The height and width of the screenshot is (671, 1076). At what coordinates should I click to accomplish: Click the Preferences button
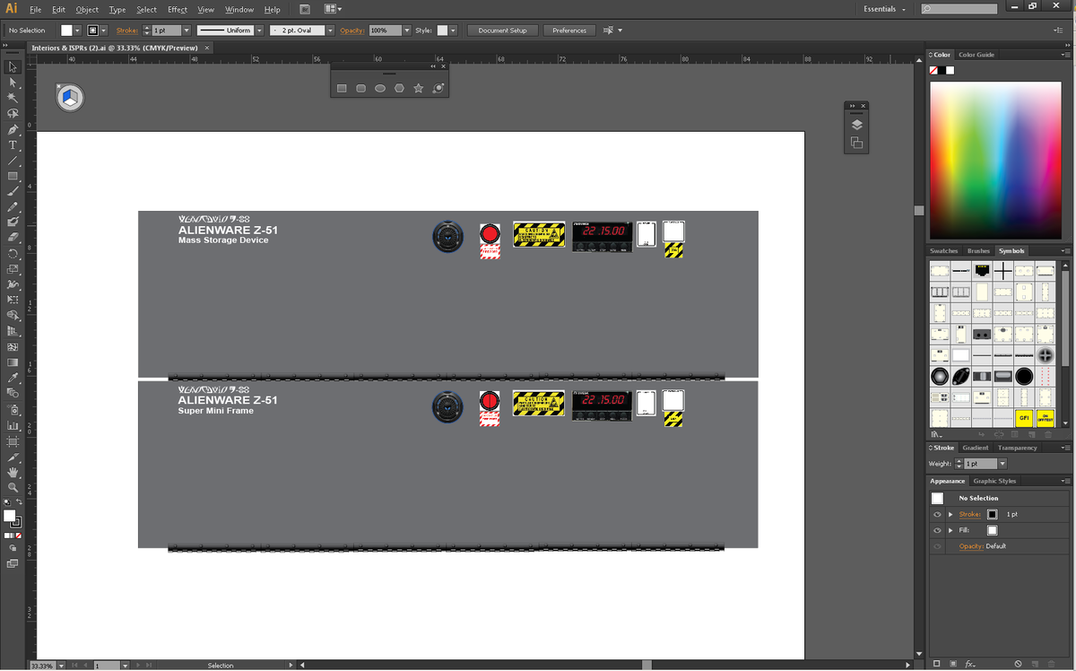click(x=569, y=30)
